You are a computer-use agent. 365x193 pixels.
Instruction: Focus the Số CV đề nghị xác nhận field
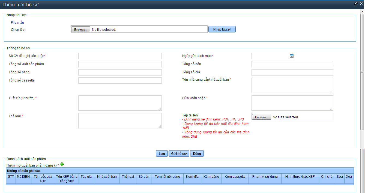tap(120, 56)
